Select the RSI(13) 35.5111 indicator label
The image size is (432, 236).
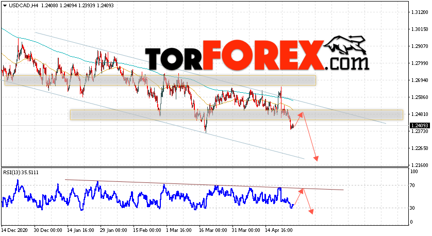[x=21, y=173]
